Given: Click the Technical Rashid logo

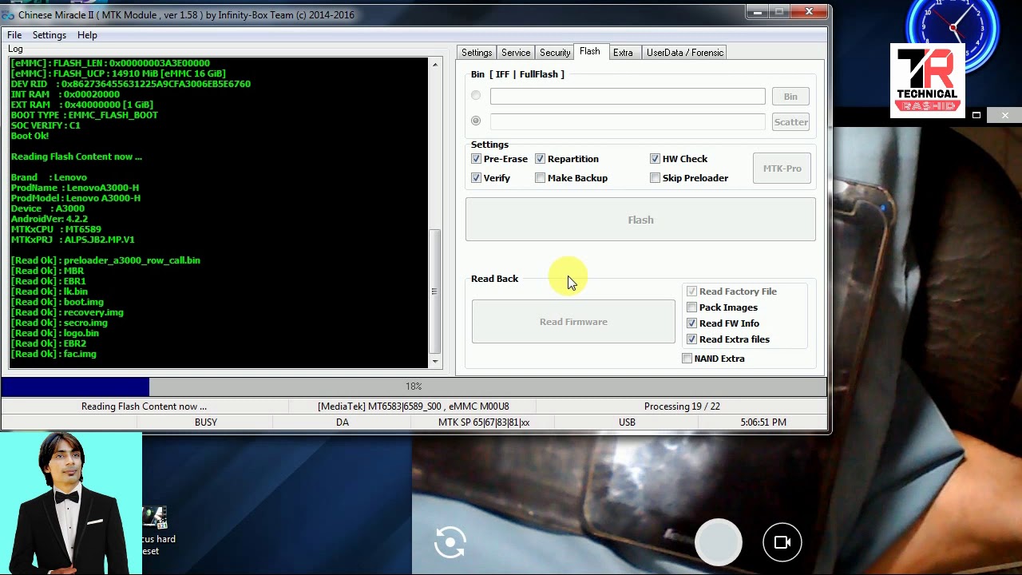Looking at the screenshot, I should pyautogui.click(x=928, y=81).
